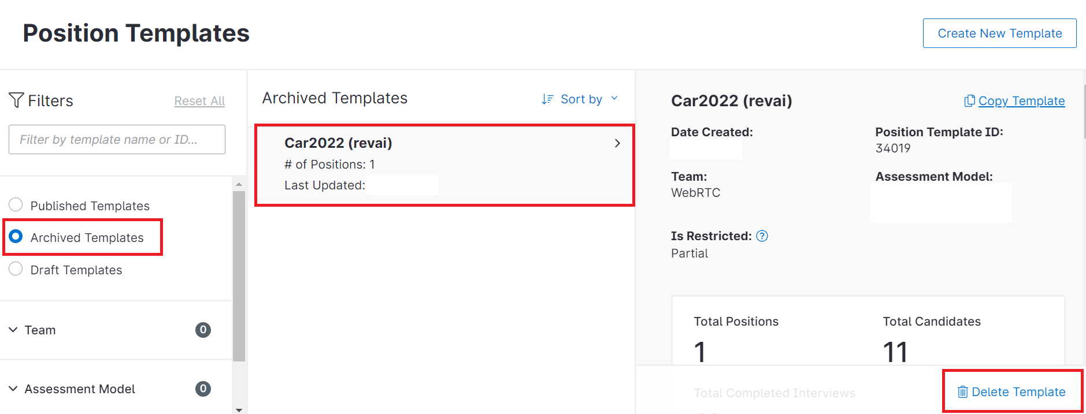Open Car2022 (revai) with arrow chevron
The height and width of the screenshot is (414, 1086).
(617, 143)
